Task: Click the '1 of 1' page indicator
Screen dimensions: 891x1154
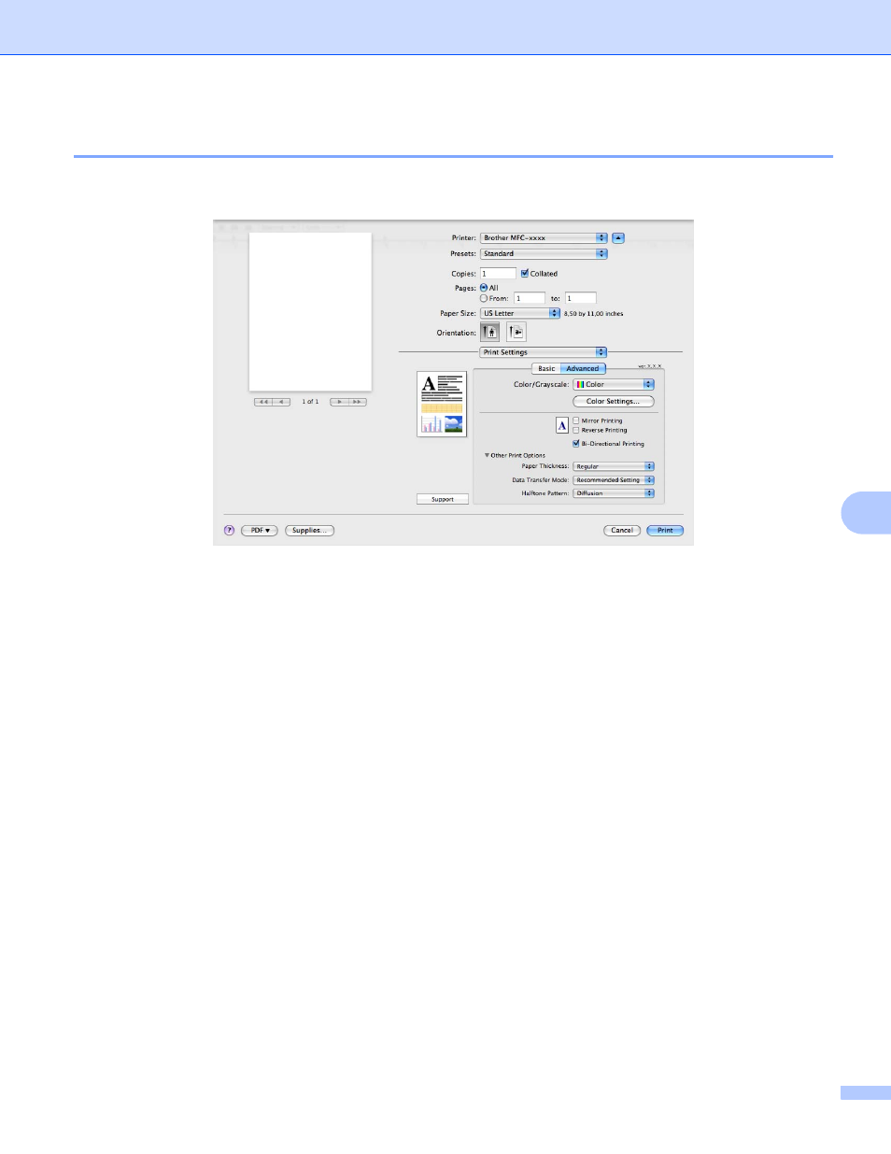Action: [310, 402]
